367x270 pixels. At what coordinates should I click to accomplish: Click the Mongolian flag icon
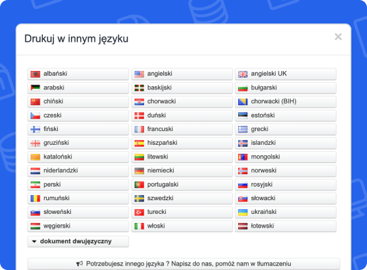[x=243, y=157]
